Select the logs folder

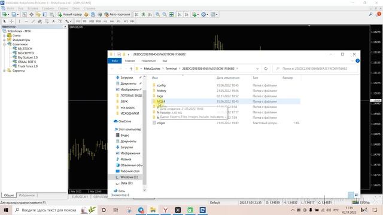coord(160,96)
